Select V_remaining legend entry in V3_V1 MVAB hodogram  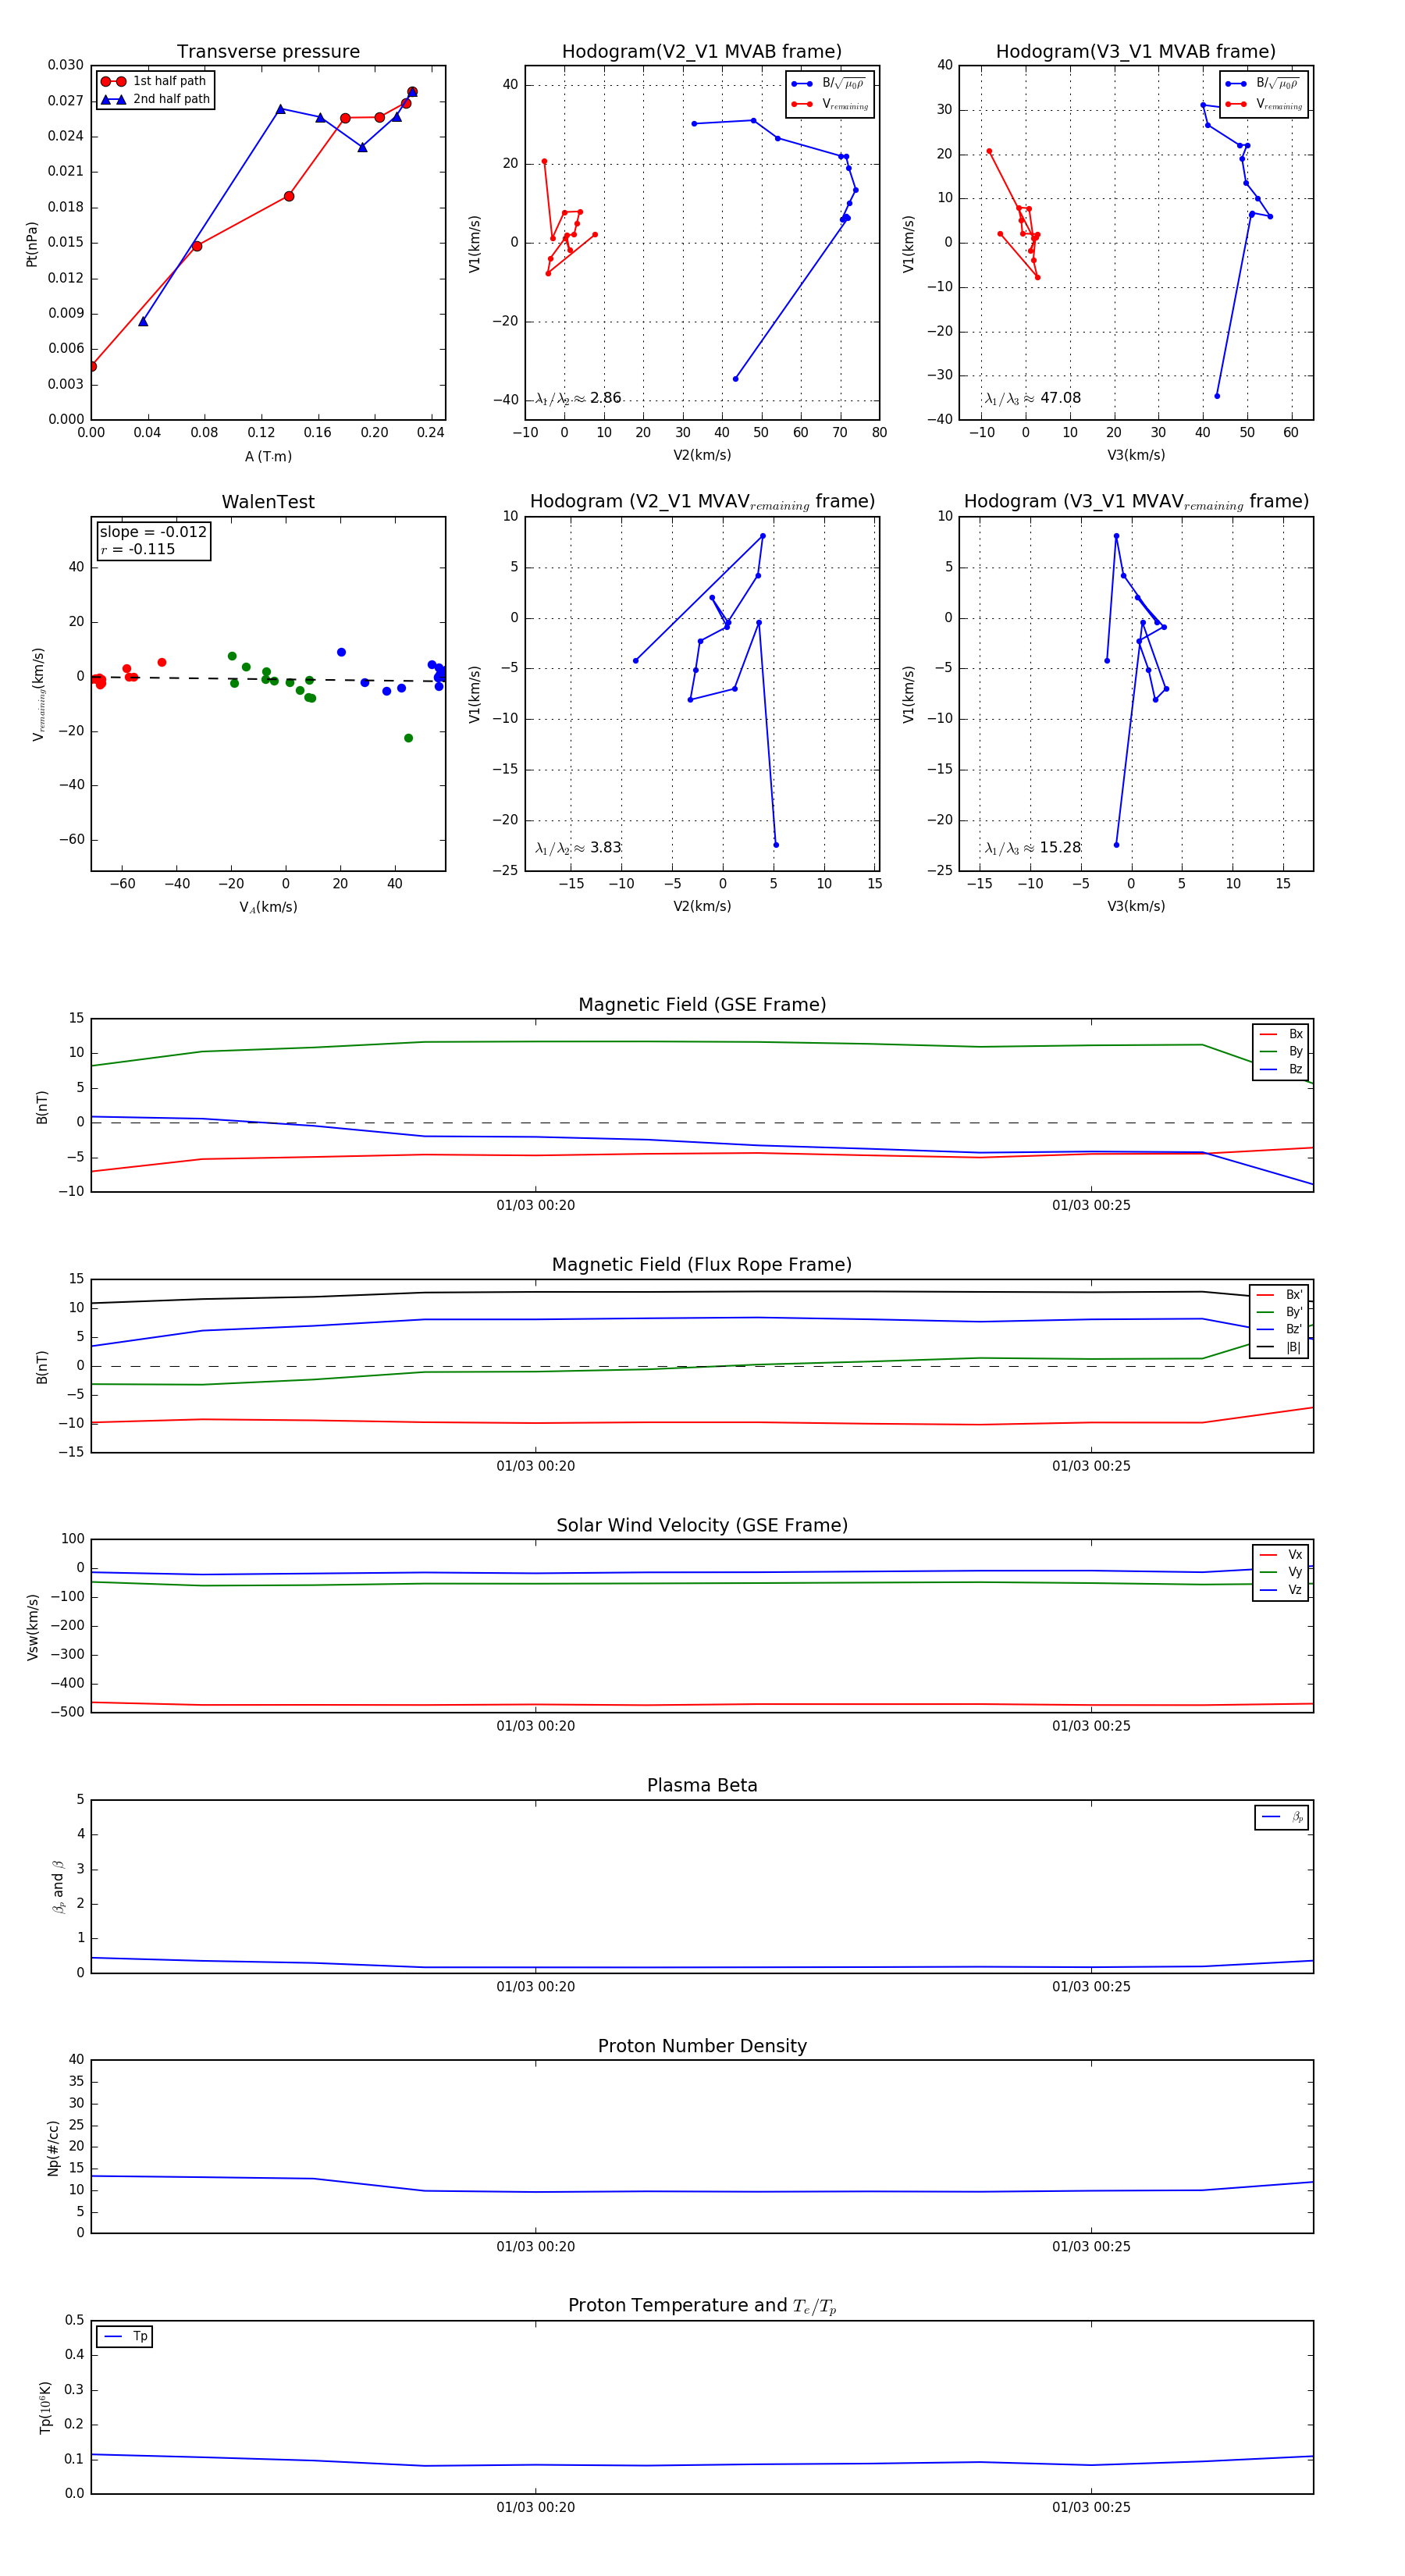pos(1263,104)
